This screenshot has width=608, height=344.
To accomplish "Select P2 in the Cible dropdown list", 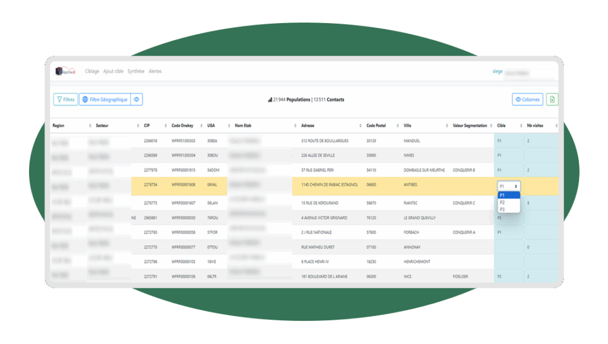I will 502,202.
